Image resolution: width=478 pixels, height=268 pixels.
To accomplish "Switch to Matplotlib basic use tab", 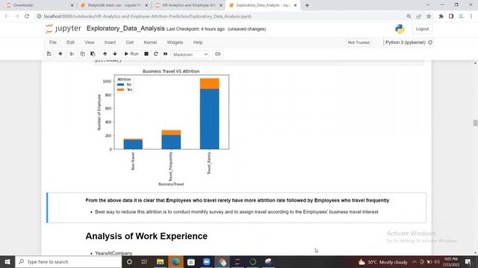I will coord(114,5).
